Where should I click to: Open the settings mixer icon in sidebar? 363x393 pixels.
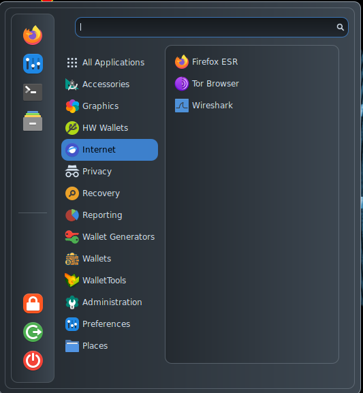pyautogui.click(x=33, y=63)
